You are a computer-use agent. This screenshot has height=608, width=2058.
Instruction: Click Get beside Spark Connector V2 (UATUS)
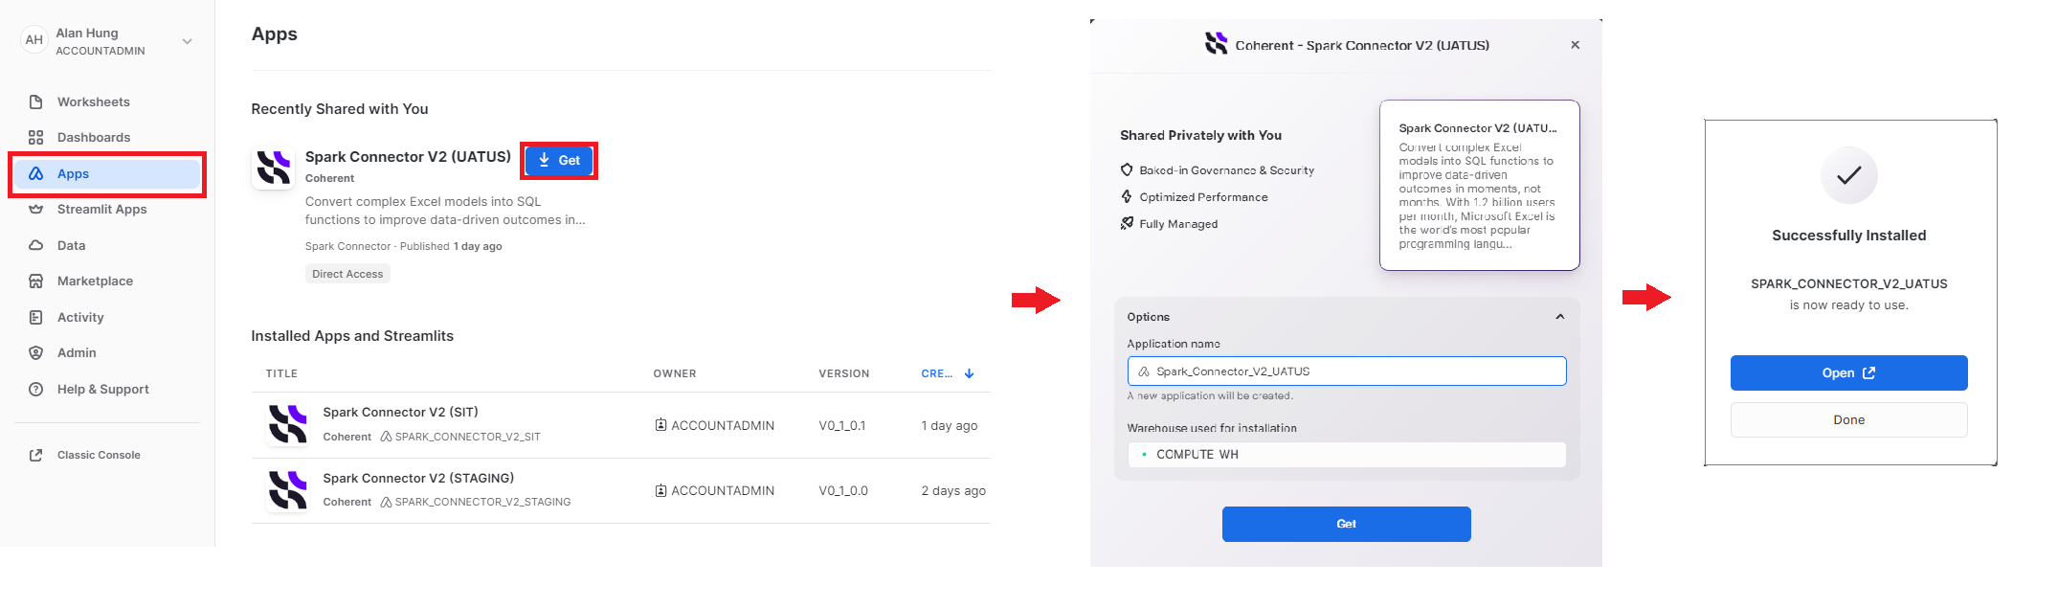[x=559, y=161]
